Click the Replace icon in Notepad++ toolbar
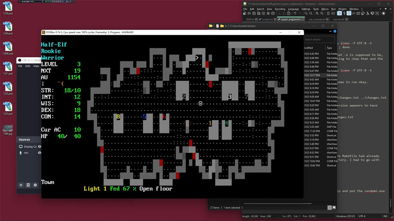The width and height of the screenshot is (394, 221). 311,14
